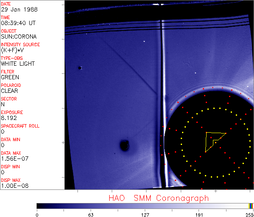Click the small dark speck in upper-left image area
This screenshot has width=254, height=217.
(80, 68)
